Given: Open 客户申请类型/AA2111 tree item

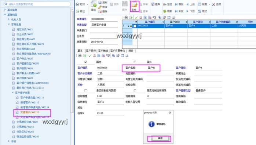Looking at the screenshot, I should [x=32, y=97].
